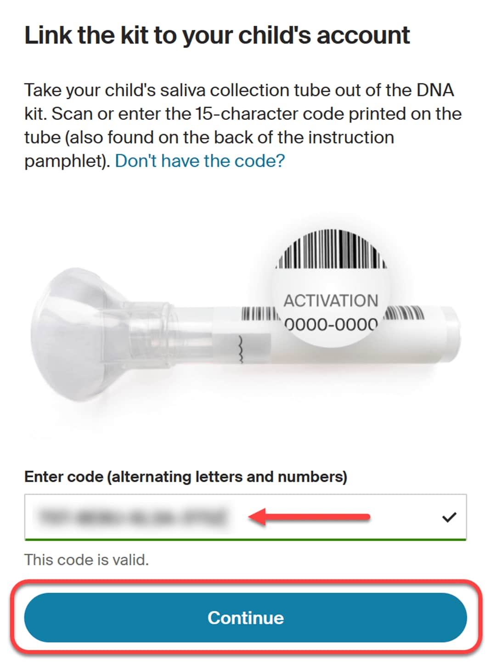Click the small barcode left of the magnifier
The height and width of the screenshot is (666, 496).
coord(259,314)
